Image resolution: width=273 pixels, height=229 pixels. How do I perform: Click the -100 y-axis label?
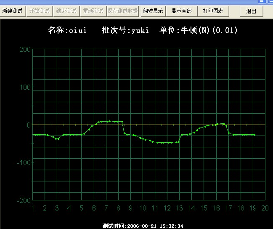pyautogui.click(x=24, y=163)
